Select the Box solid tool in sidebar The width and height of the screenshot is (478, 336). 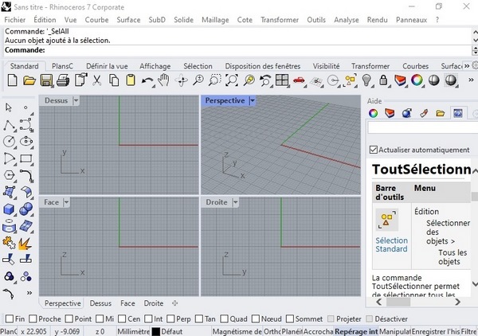point(9,209)
